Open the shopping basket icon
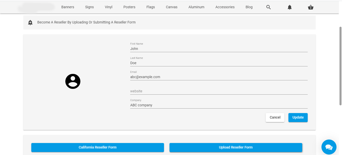This screenshot has width=342, height=155. (310, 7)
